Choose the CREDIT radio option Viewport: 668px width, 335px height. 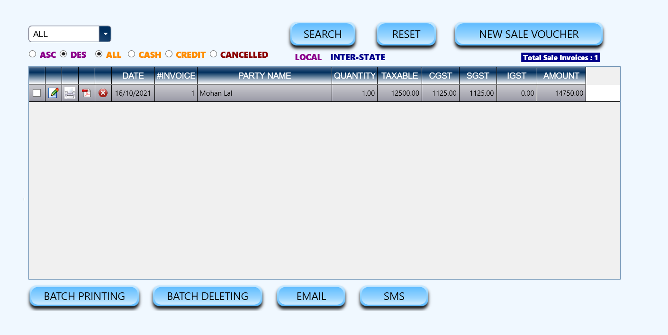point(169,54)
